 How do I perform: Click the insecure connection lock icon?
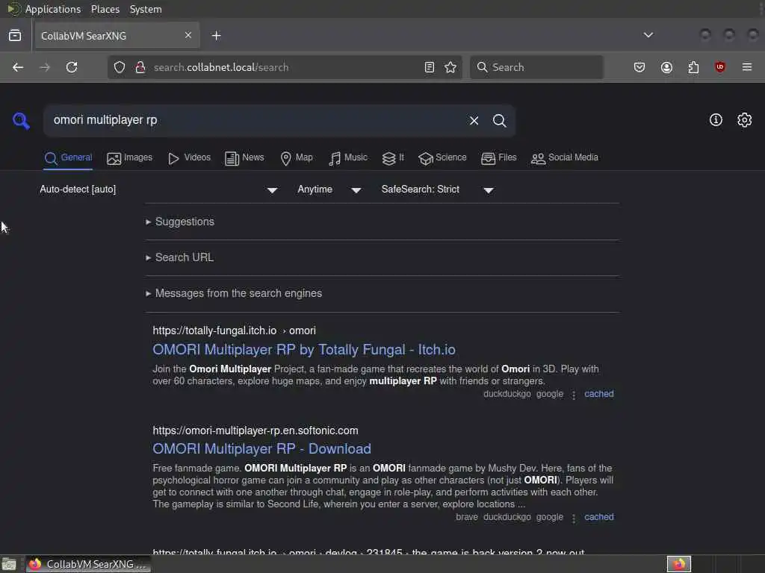tap(140, 67)
